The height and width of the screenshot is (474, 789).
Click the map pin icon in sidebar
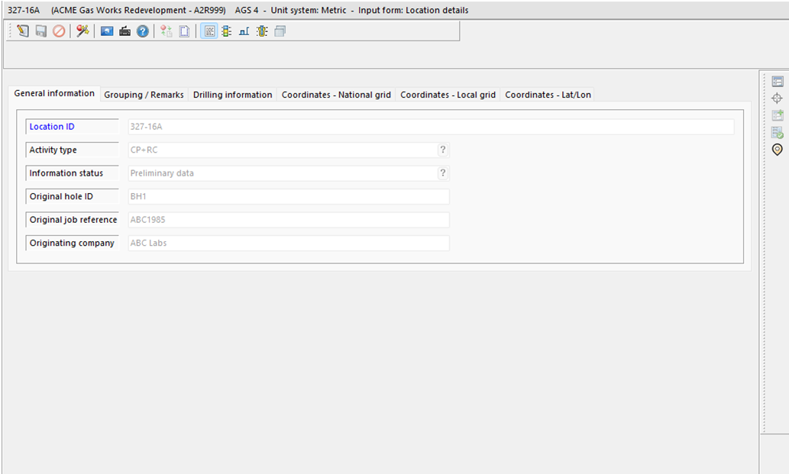[778, 150]
